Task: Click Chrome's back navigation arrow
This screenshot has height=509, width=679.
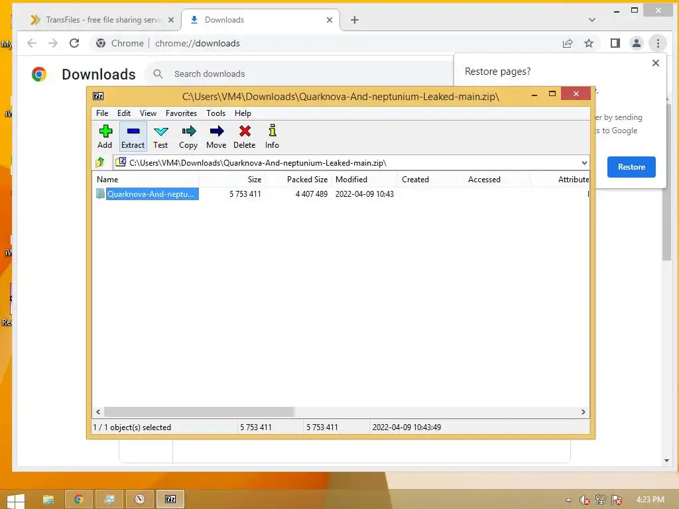Action: click(32, 43)
